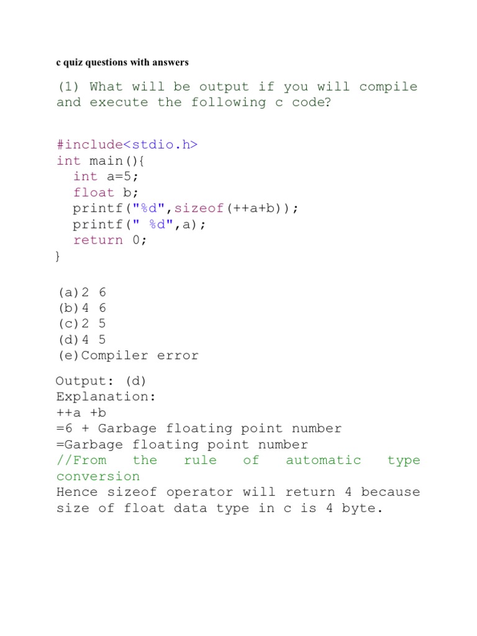This screenshot has width=477, height=636.
Task: Select answer option (b) 4 6
Action: point(82,308)
